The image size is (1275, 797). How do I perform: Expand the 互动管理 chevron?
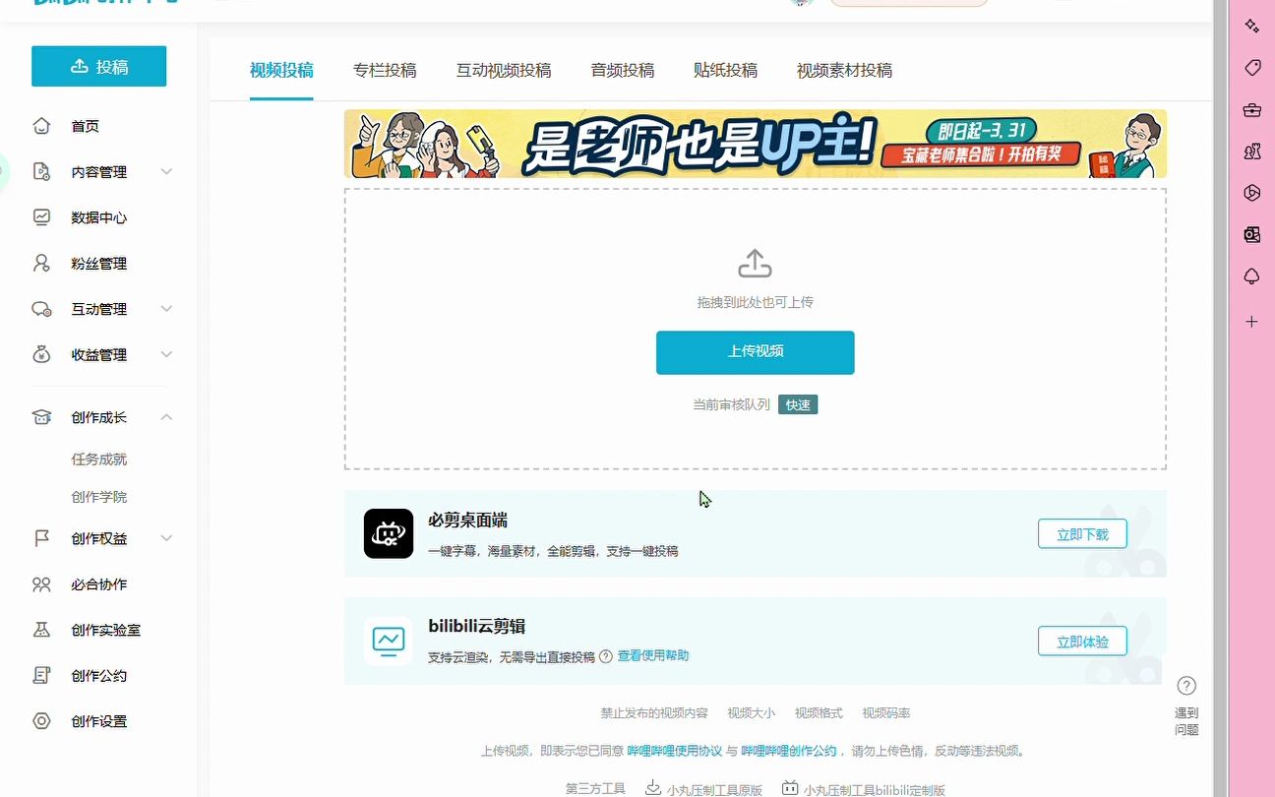[x=166, y=309]
